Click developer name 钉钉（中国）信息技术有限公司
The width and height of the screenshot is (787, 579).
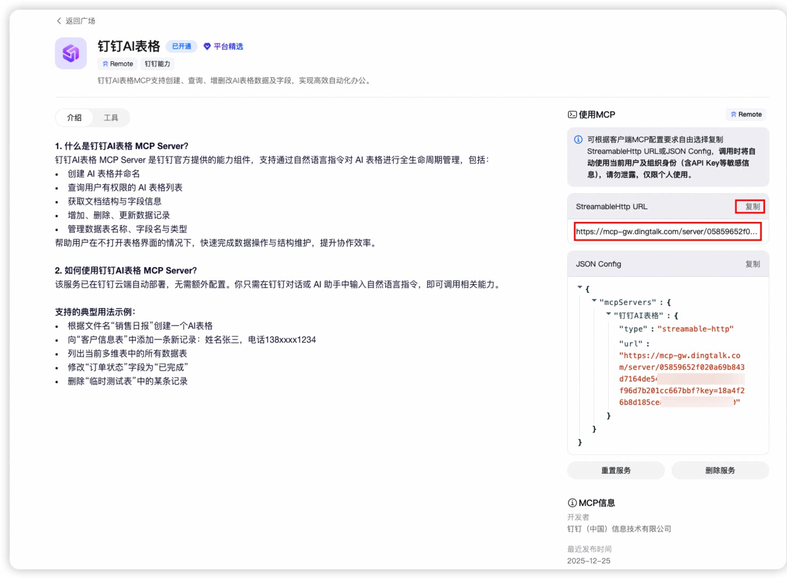619,529
